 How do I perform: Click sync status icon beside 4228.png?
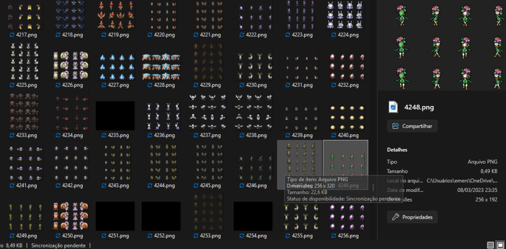[x=150, y=85]
